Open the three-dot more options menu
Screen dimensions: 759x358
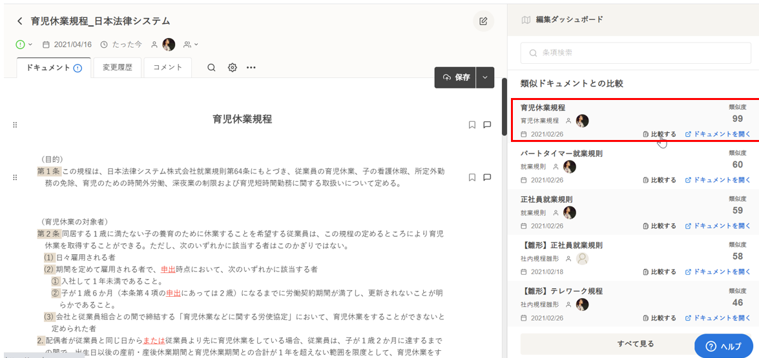pyautogui.click(x=251, y=68)
